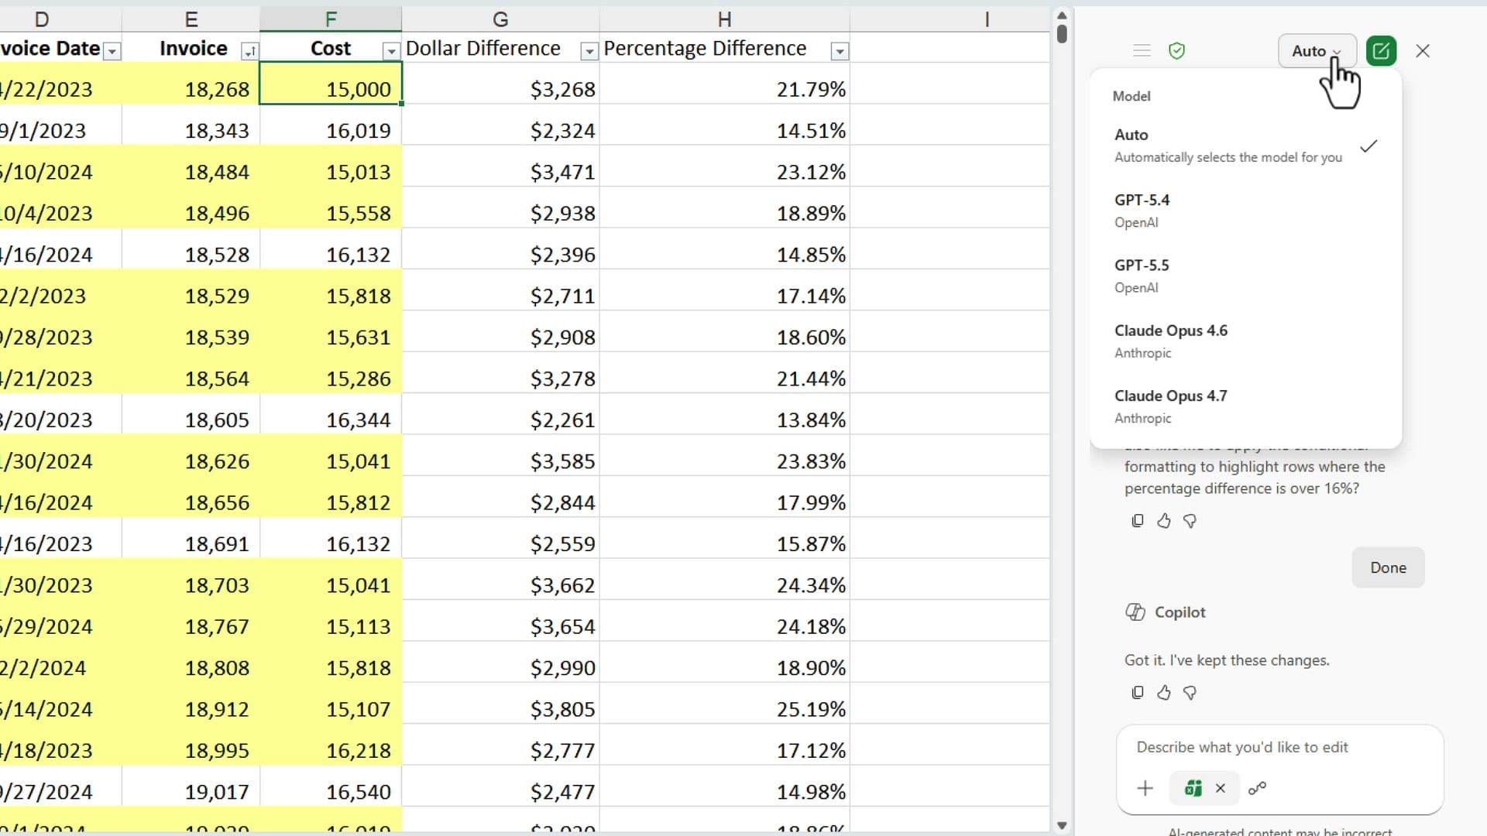
Task: Select the Cost cell 16,218
Action: [331, 745]
